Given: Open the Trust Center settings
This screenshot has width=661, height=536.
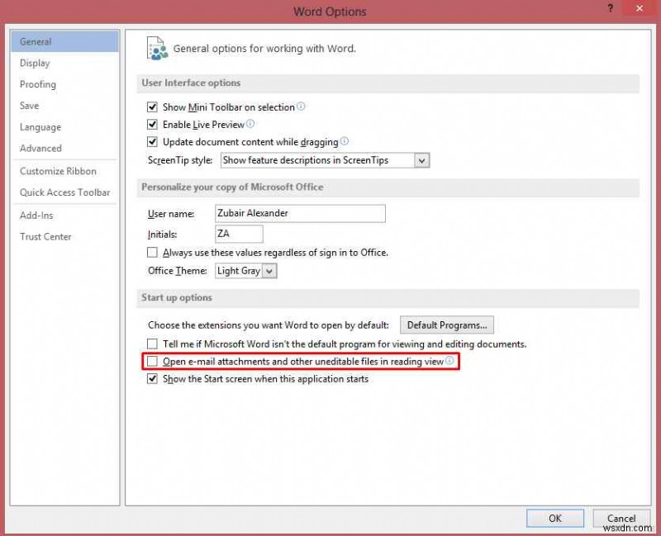Looking at the screenshot, I should (45, 237).
